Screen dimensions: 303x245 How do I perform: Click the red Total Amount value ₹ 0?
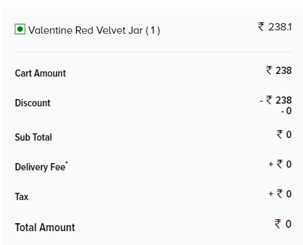283,224
